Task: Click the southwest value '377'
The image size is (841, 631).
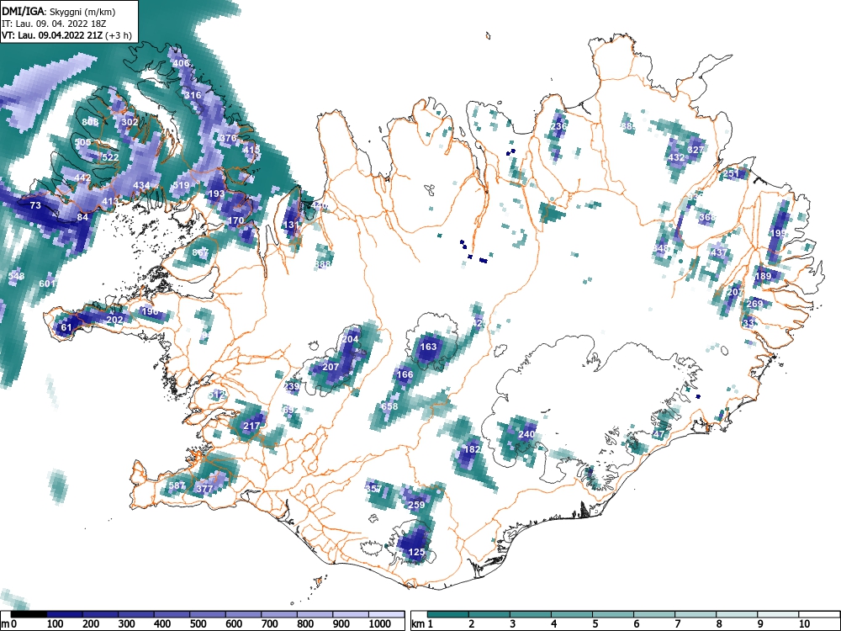Action: point(204,489)
